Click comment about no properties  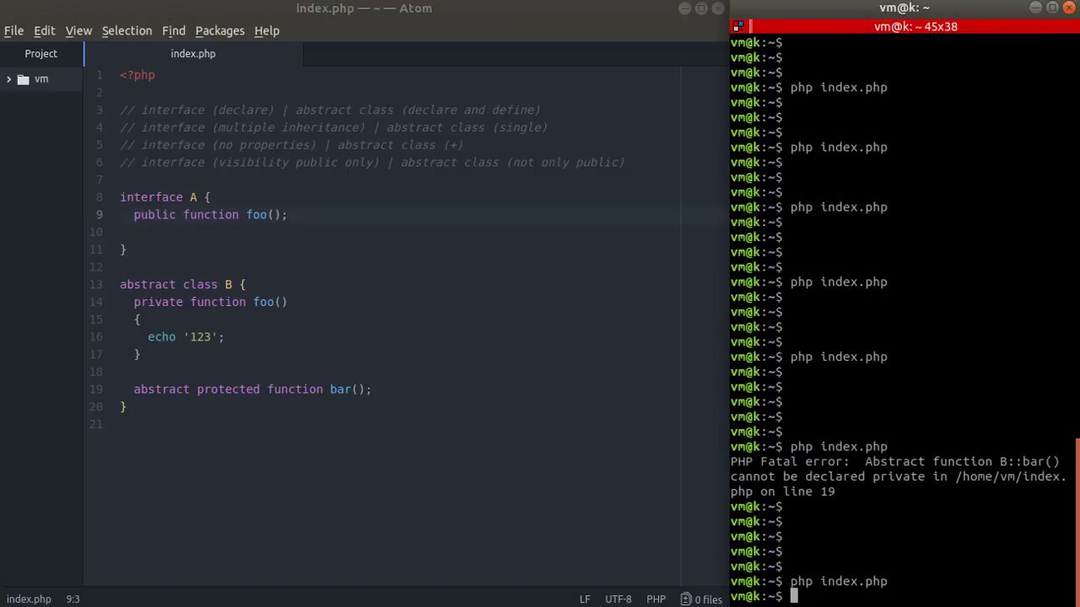pyautogui.click(x=292, y=145)
